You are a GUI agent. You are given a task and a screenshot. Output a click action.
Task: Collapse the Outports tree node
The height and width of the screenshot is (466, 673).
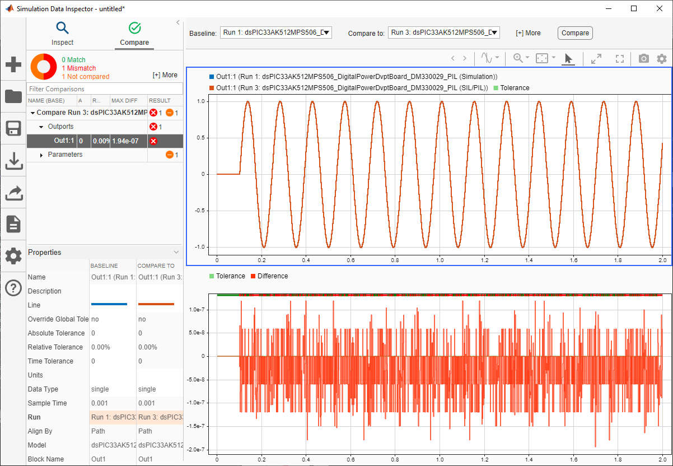(x=41, y=127)
